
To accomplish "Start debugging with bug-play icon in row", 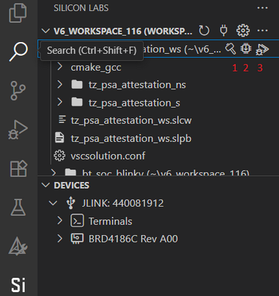I will pyautogui.click(x=262, y=49).
